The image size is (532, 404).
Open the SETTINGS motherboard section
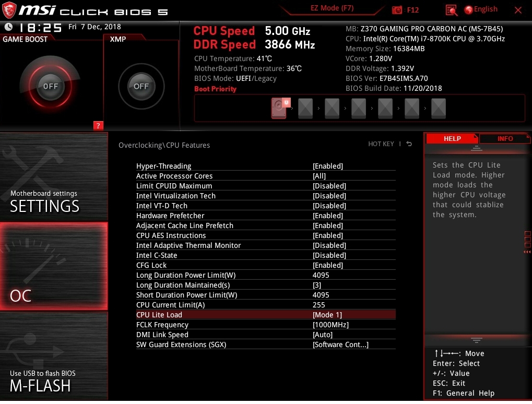point(54,177)
